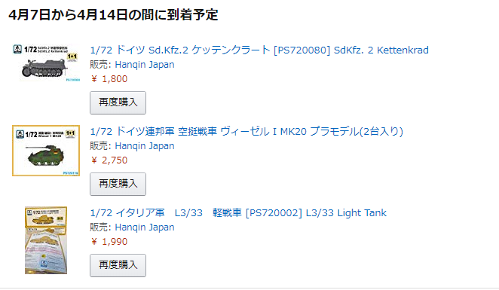Select the ¥ 2,750 price text

point(109,160)
